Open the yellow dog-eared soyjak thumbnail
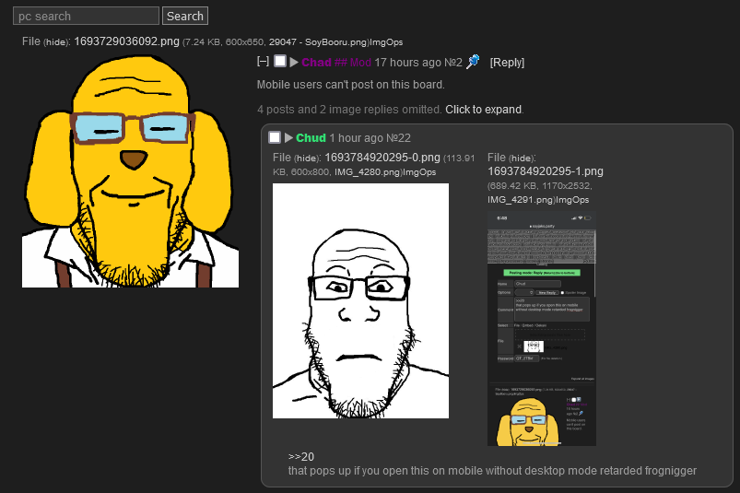This screenshot has width=740, height=493. [130, 171]
